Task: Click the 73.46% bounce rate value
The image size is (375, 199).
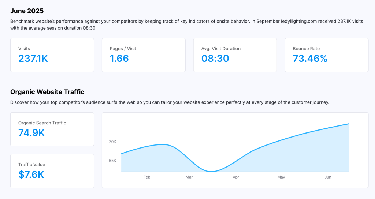Action: point(310,59)
